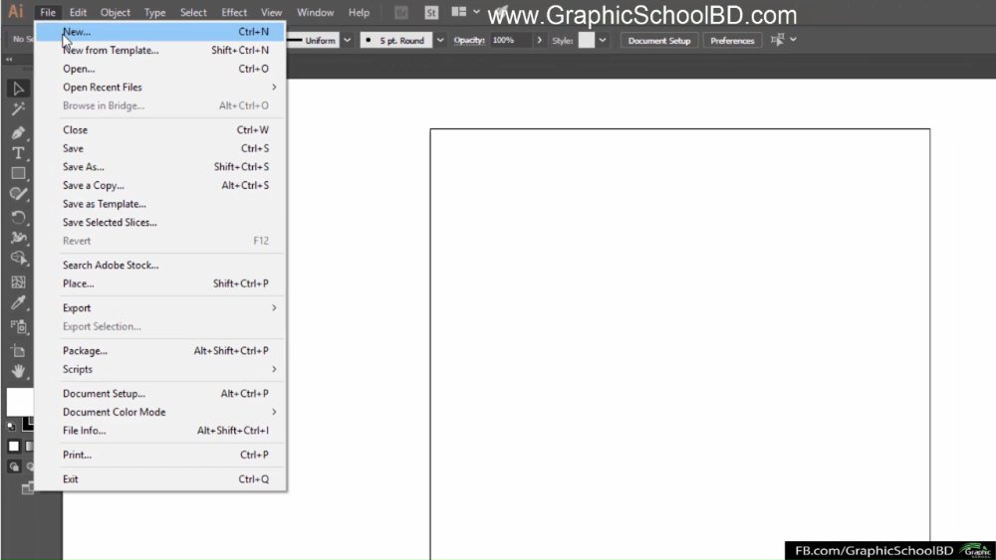Viewport: 996px width, 560px height.
Task: Choose Place... menu entry
Action: [x=159, y=283]
